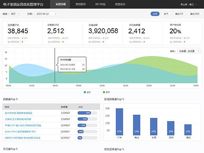The image size is (204, 153).
Task: Click the 36% bar in regional chart
Action: pos(171,128)
